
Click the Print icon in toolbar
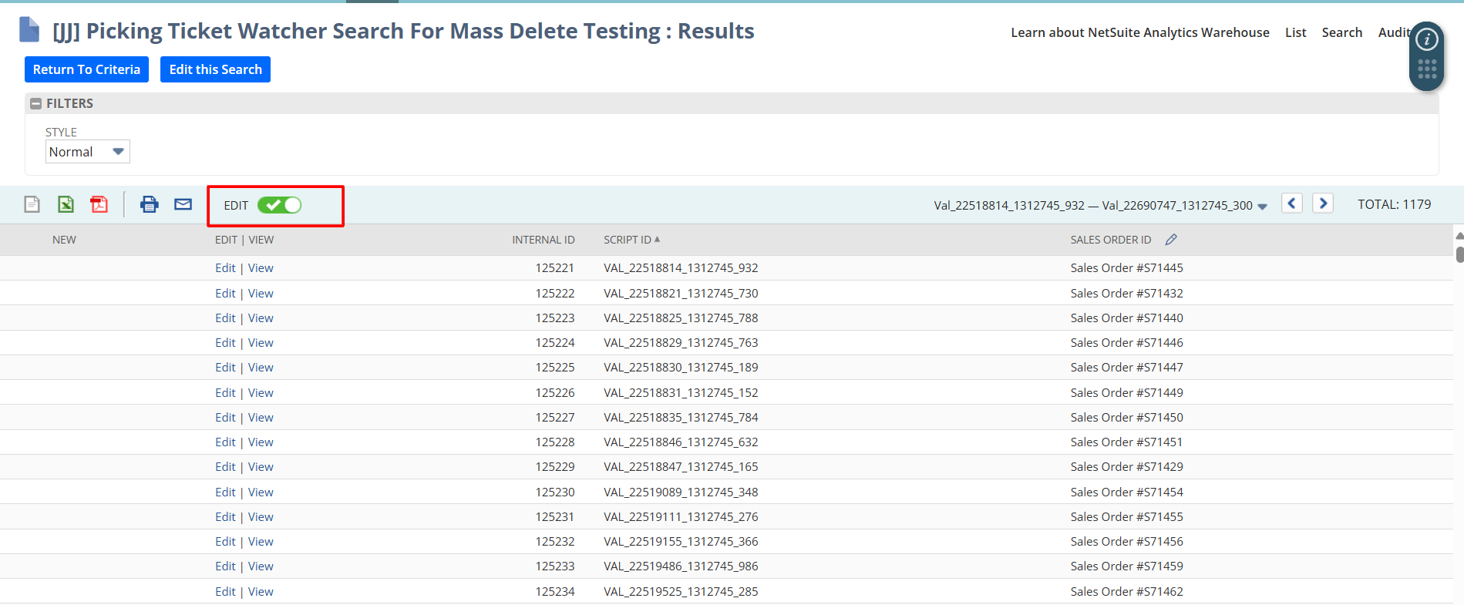click(149, 204)
